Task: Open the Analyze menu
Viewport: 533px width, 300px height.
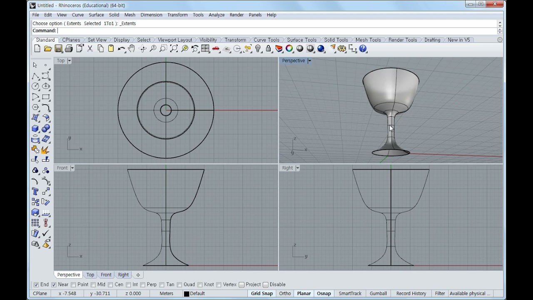Action: pyautogui.click(x=217, y=15)
